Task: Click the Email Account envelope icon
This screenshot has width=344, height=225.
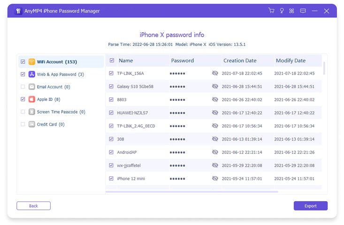Action: tap(32, 87)
